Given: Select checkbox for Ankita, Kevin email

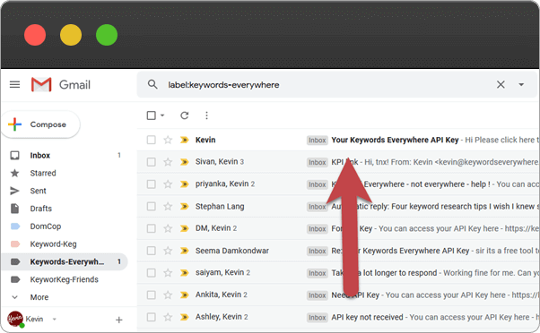Looking at the screenshot, I should (152, 295).
